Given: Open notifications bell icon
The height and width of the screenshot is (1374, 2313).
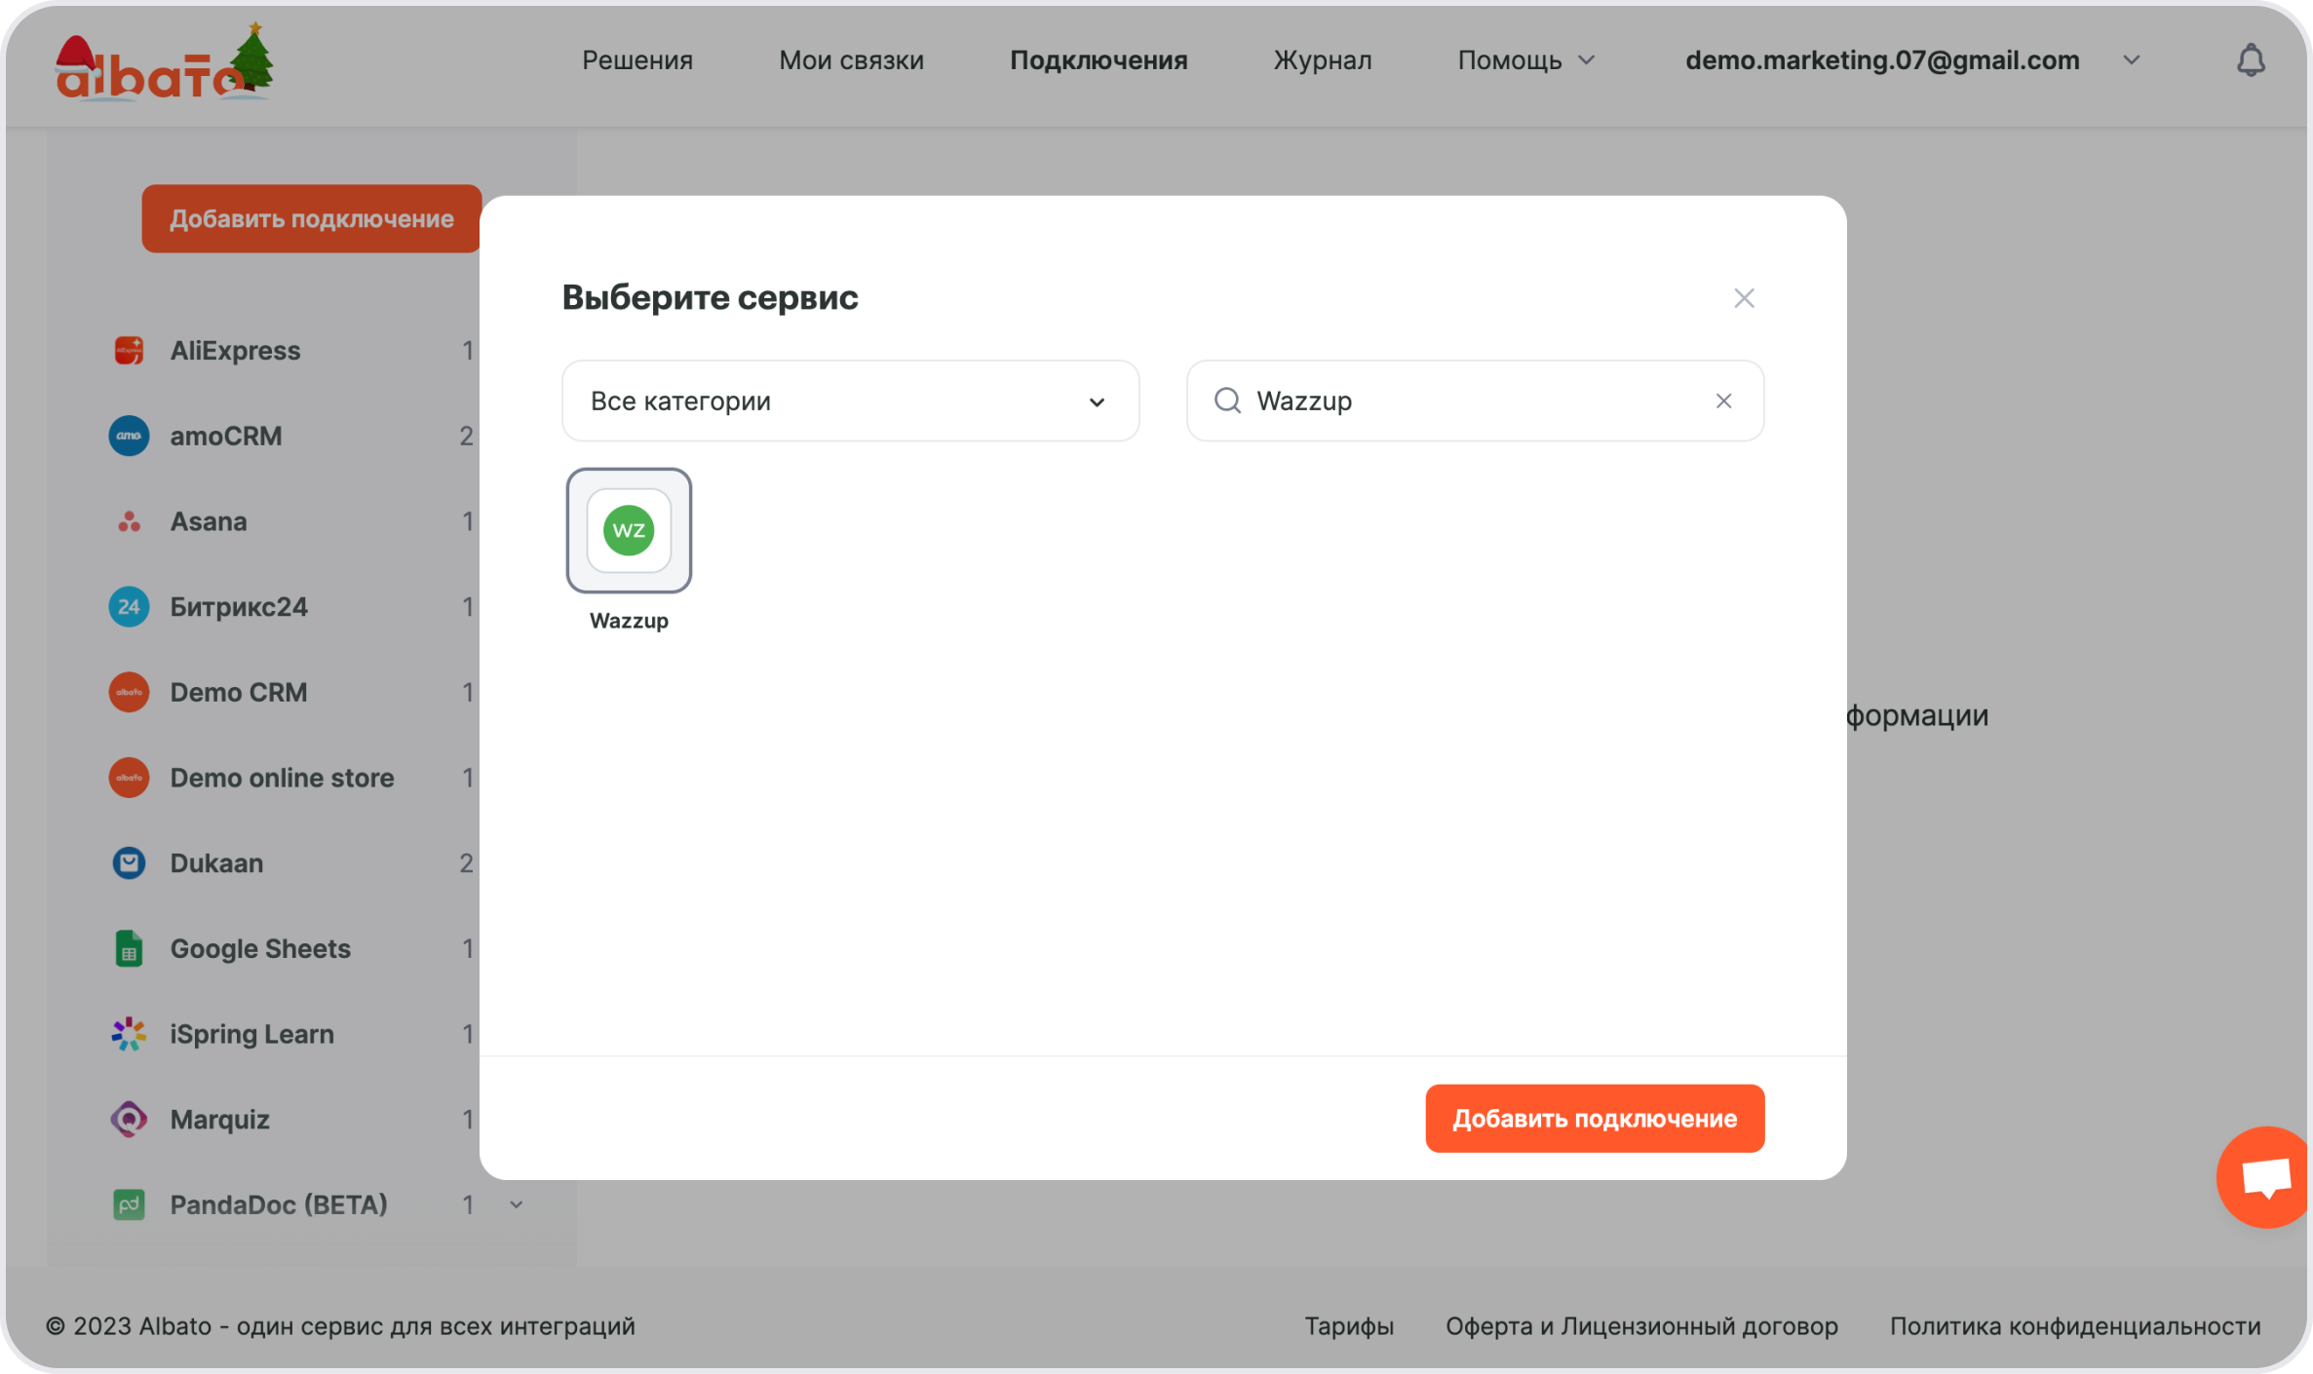Looking at the screenshot, I should 2250,60.
